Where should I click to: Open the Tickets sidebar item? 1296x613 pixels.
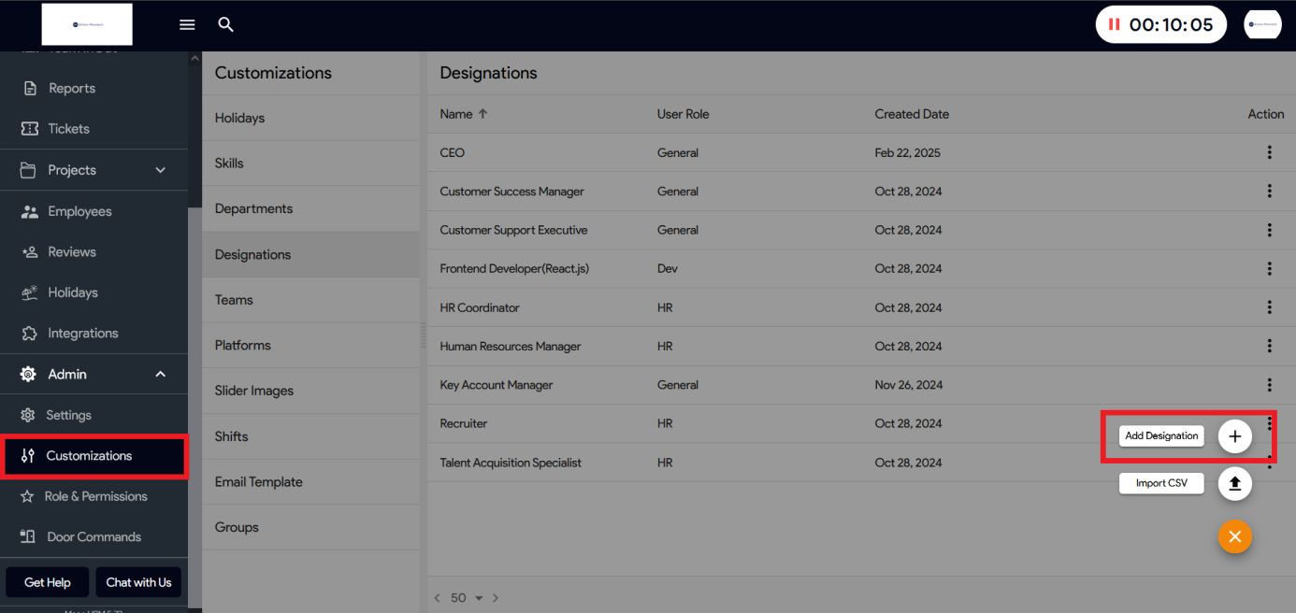68,129
